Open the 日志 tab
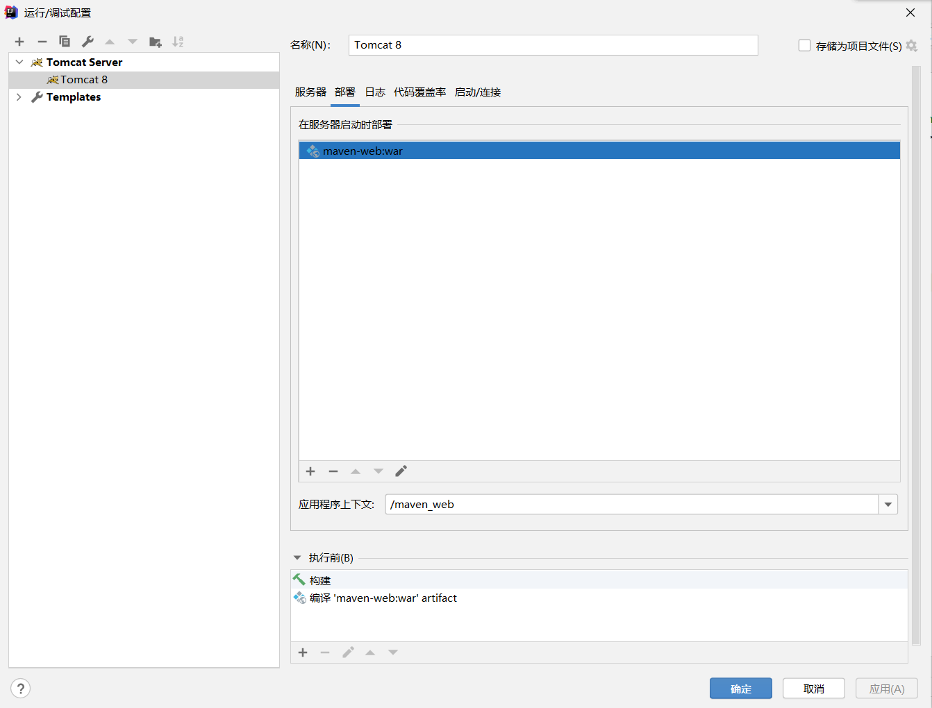Viewport: 932px width, 708px height. [x=375, y=92]
